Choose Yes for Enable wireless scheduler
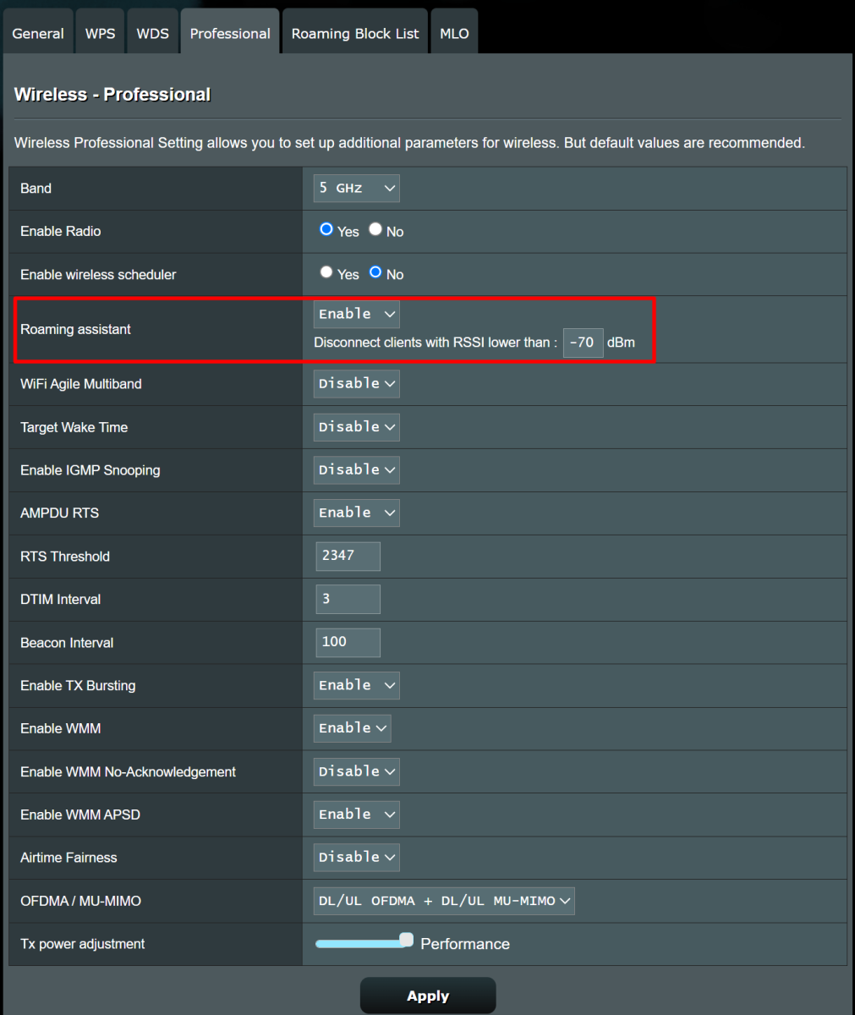 pyautogui.click(x=326, y=272)
